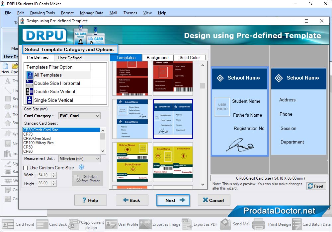This screenshot has height=232, width=332.
Task: Select the Triangle tool icon in main window
Action: coord(8,115)
